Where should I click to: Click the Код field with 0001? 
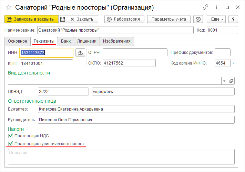[222, 30]
